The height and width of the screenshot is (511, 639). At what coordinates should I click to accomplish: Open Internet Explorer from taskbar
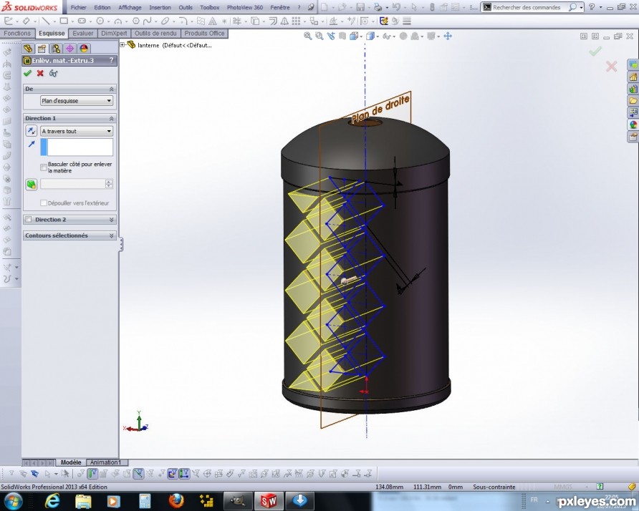click(52, 501)
